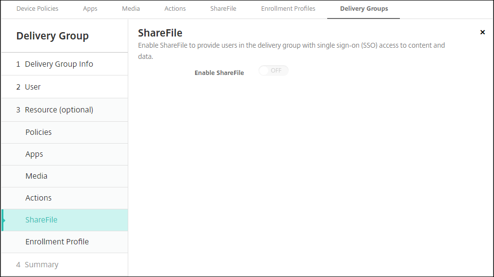
Task: Click the Enable ShareFile label
Action: 219,73
